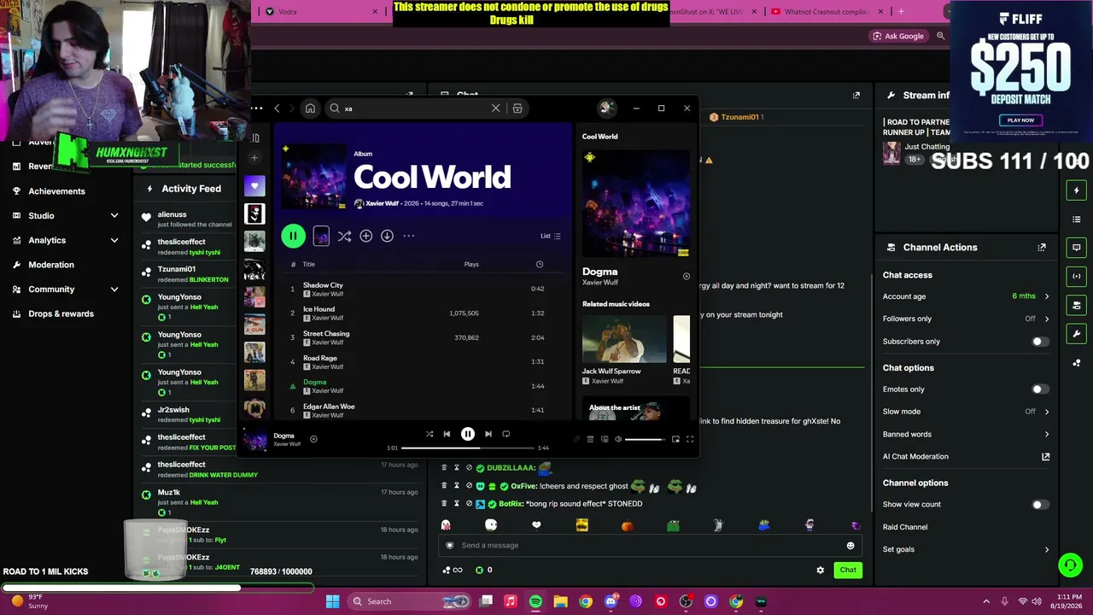Open Spotify browse icon beside search
1093x615 pixels.
click(517, 108)
